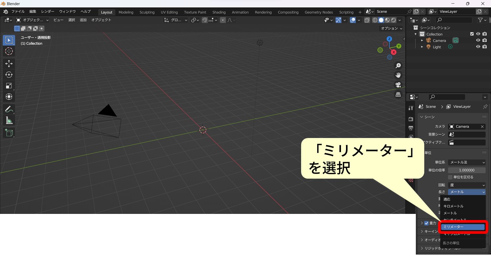Click the blue Z axis gizmo

(x=389, y=39)
